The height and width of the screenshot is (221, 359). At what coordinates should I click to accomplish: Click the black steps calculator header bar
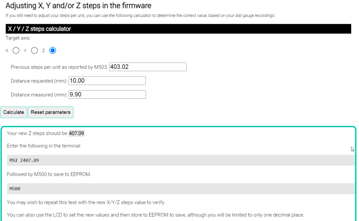[178, 29]
